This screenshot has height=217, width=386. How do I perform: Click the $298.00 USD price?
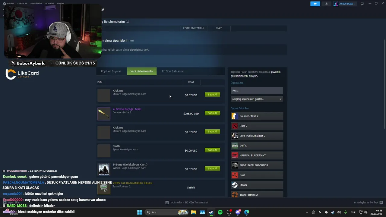click(191, 114)
